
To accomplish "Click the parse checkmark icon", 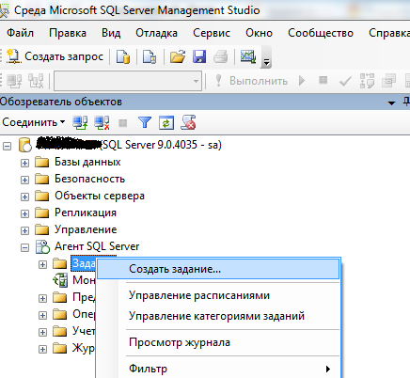I will (345, 81).
